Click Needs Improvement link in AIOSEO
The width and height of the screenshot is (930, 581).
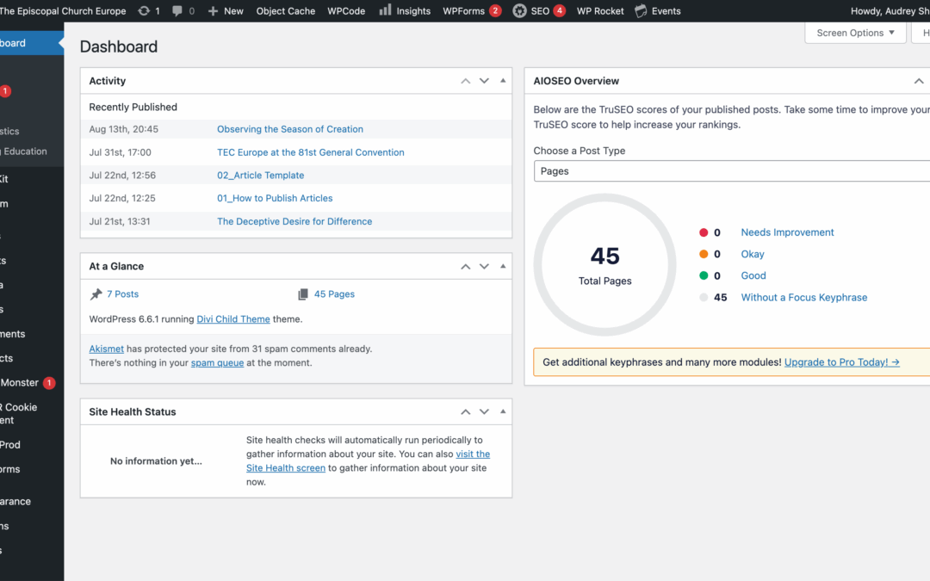pyautogui.click(x=787, y=232)
